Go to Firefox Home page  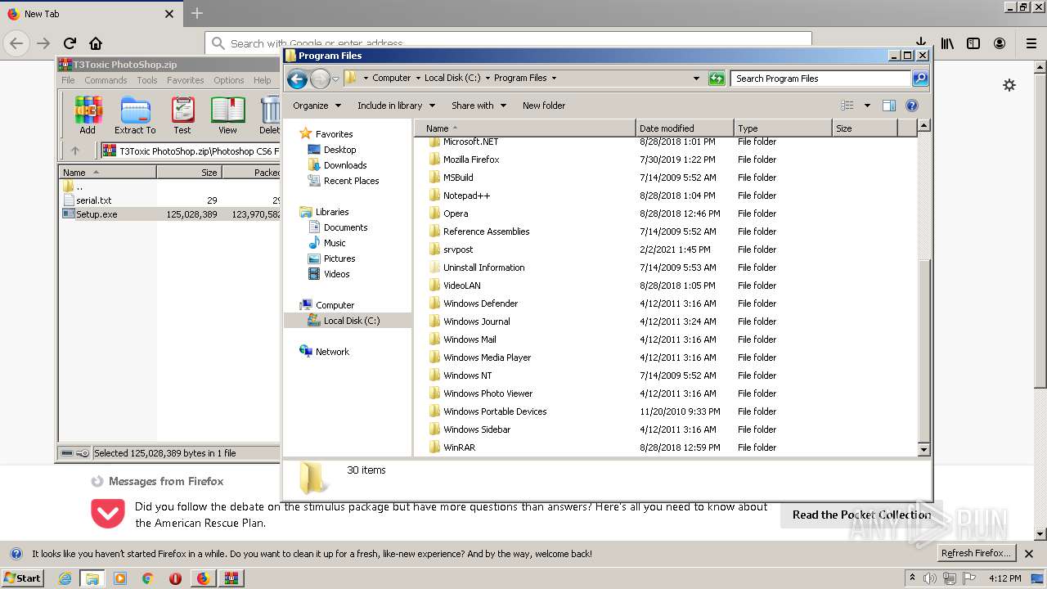(x=96, y=43)
